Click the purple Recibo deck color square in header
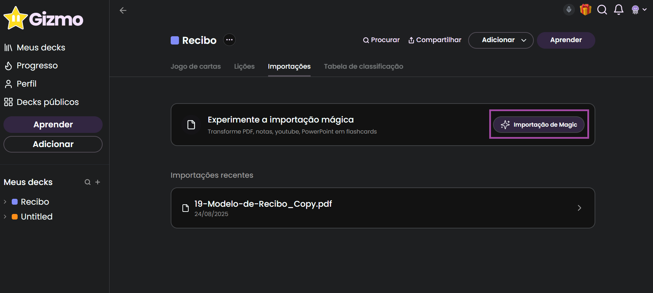The image size is (653, 293). pyautogui.click(x=175, y=40)
